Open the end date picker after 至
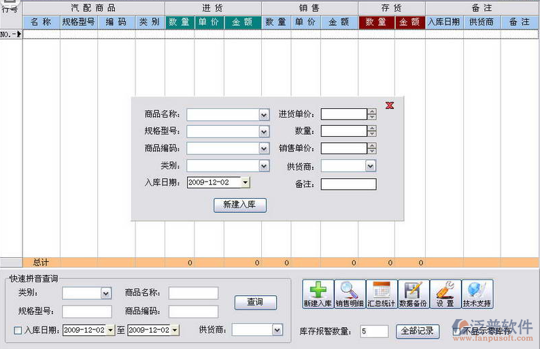 tap(175, 330)
